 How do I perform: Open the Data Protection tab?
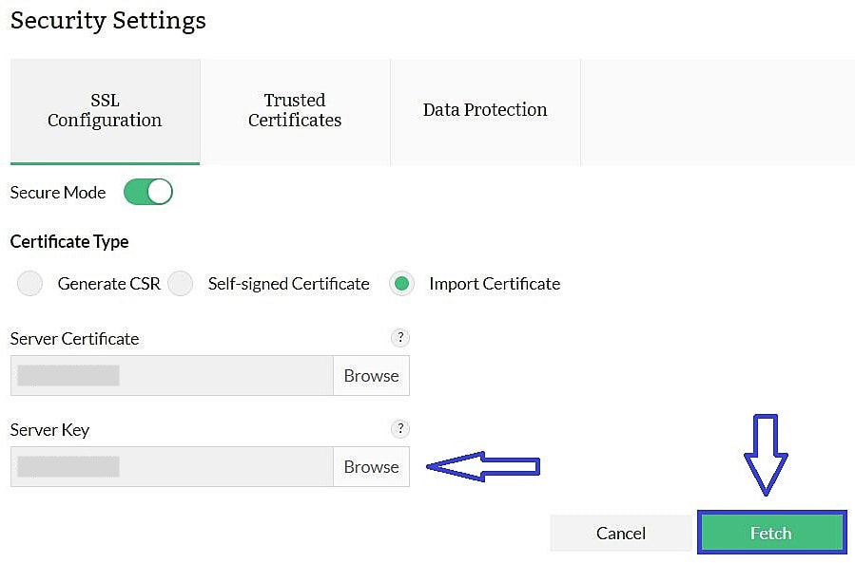click(x=484, y=110)
